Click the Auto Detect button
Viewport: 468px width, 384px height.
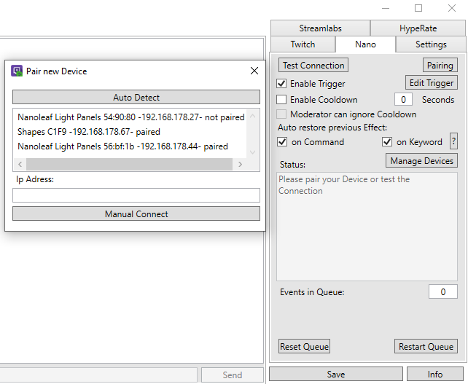[x=136, y=97]
